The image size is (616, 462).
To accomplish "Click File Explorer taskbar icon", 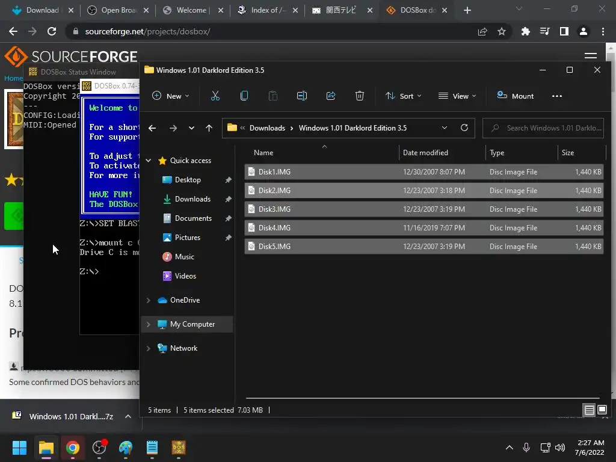I will coord(46,448).
